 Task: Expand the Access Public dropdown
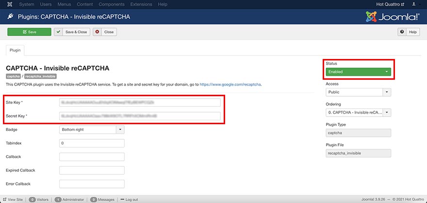tap(358, 92)
